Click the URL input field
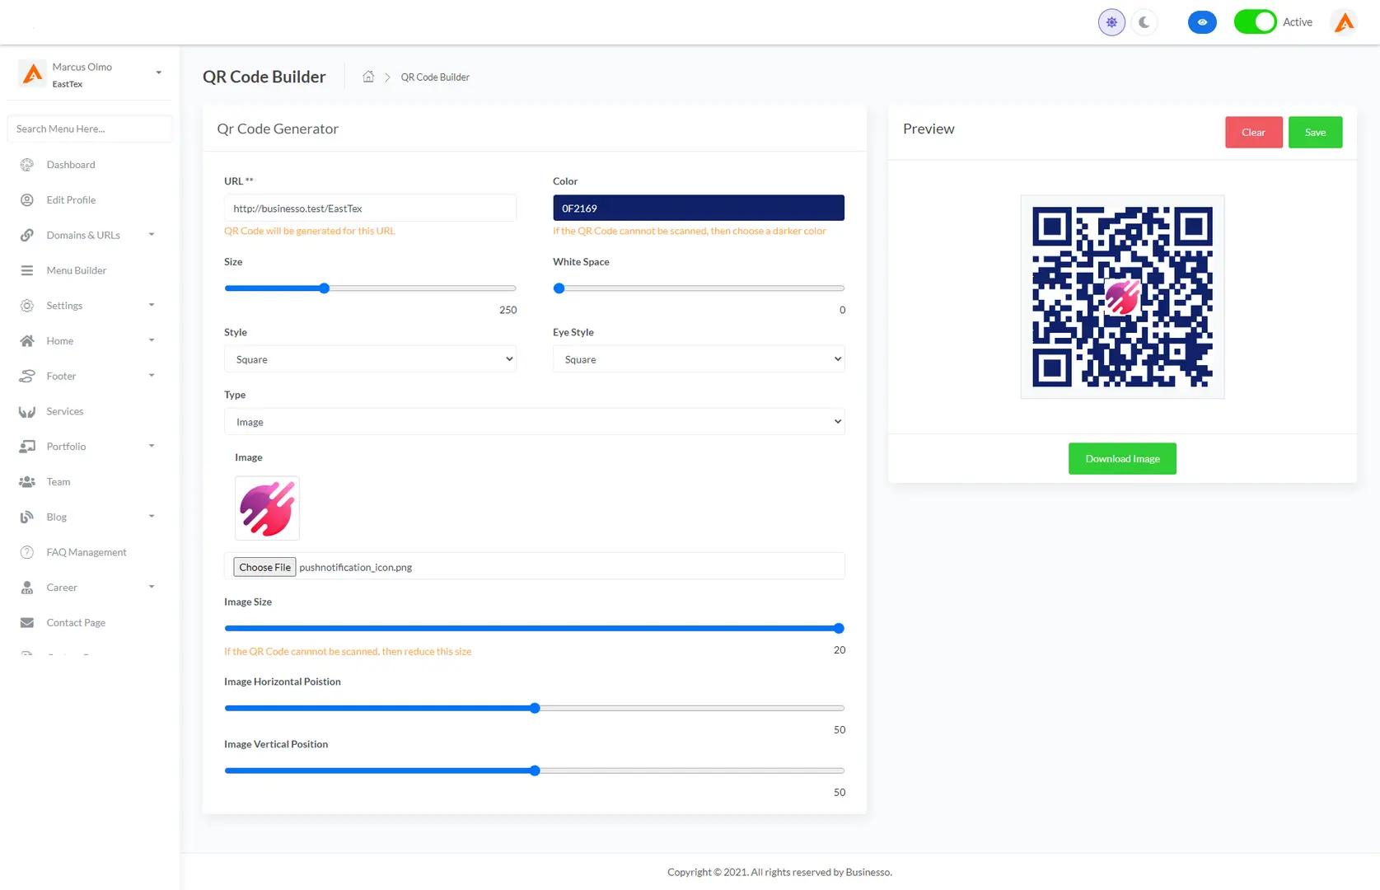 [370, 208]
